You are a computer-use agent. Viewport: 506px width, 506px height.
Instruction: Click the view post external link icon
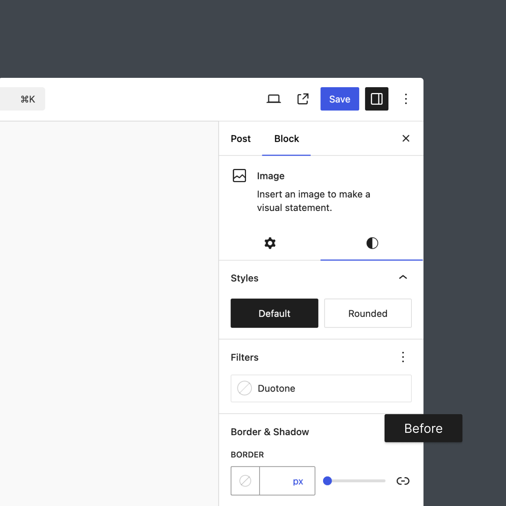303,99
